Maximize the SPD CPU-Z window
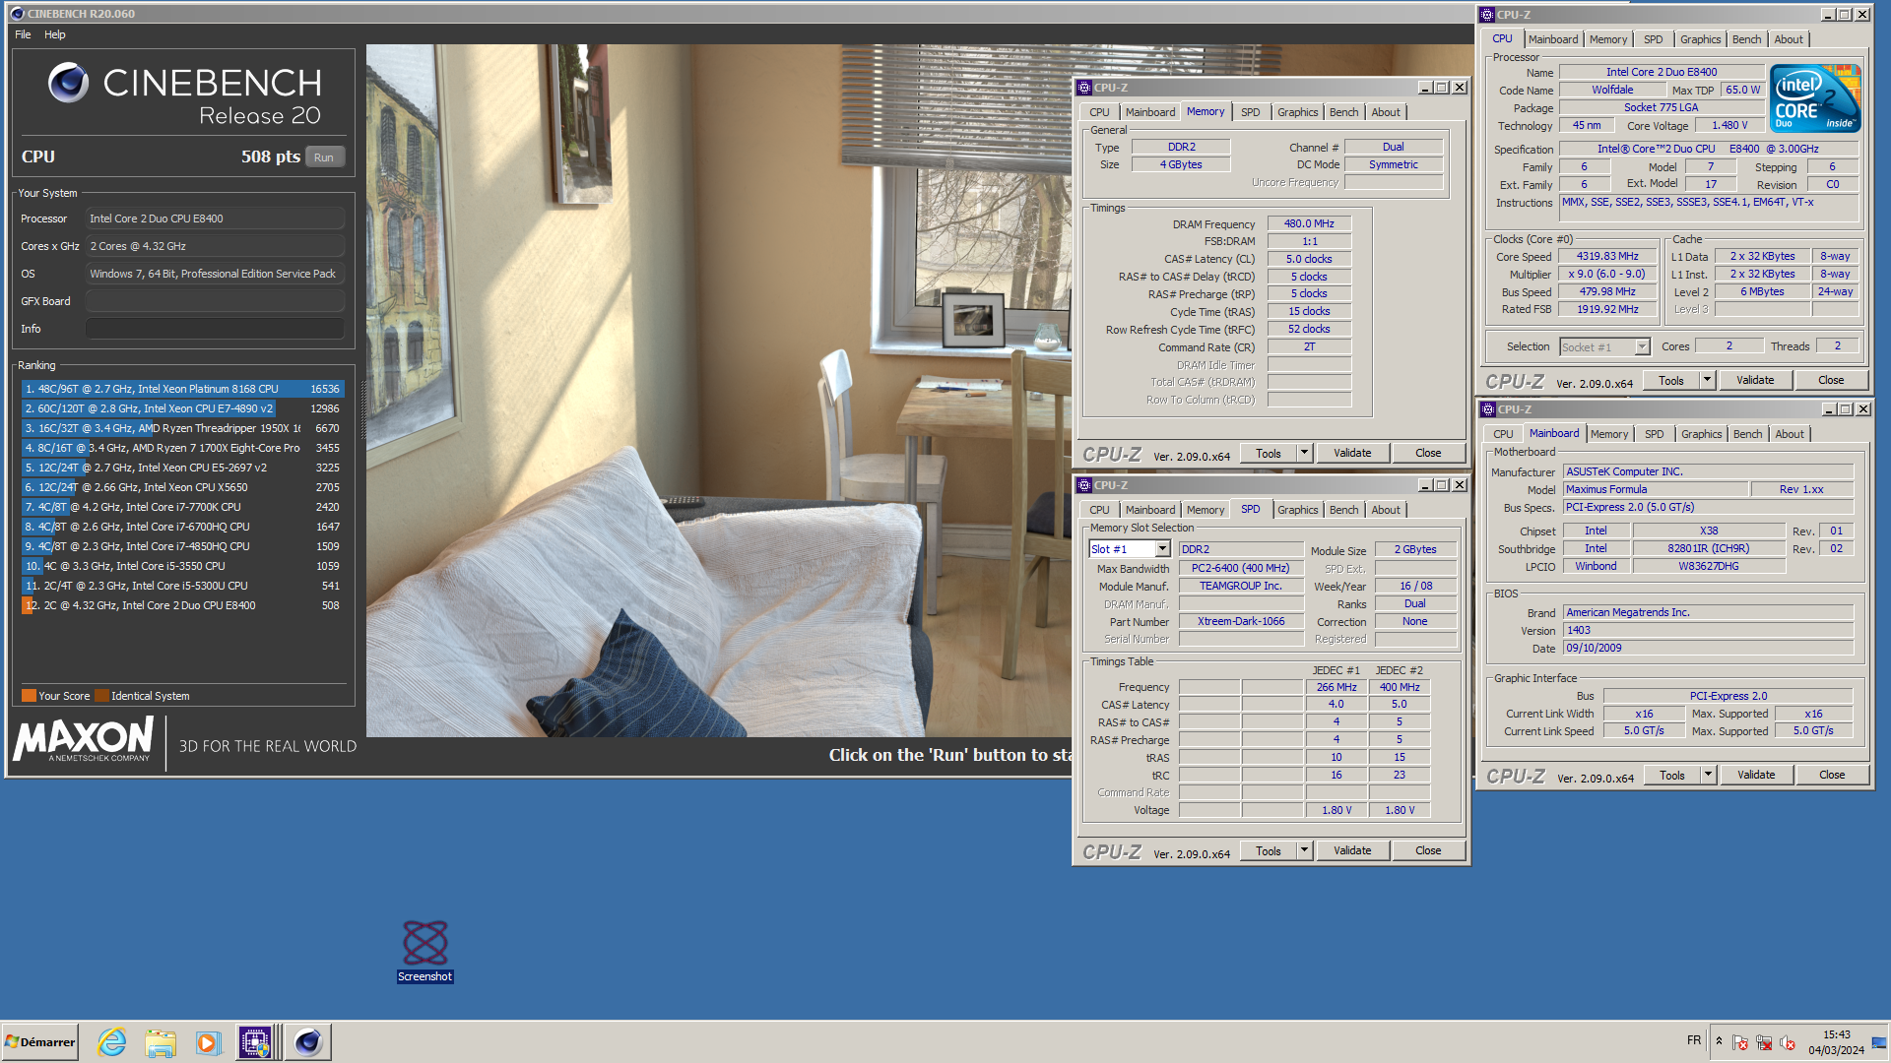The image size is (1891, 1063). [x=1442, y=485]
